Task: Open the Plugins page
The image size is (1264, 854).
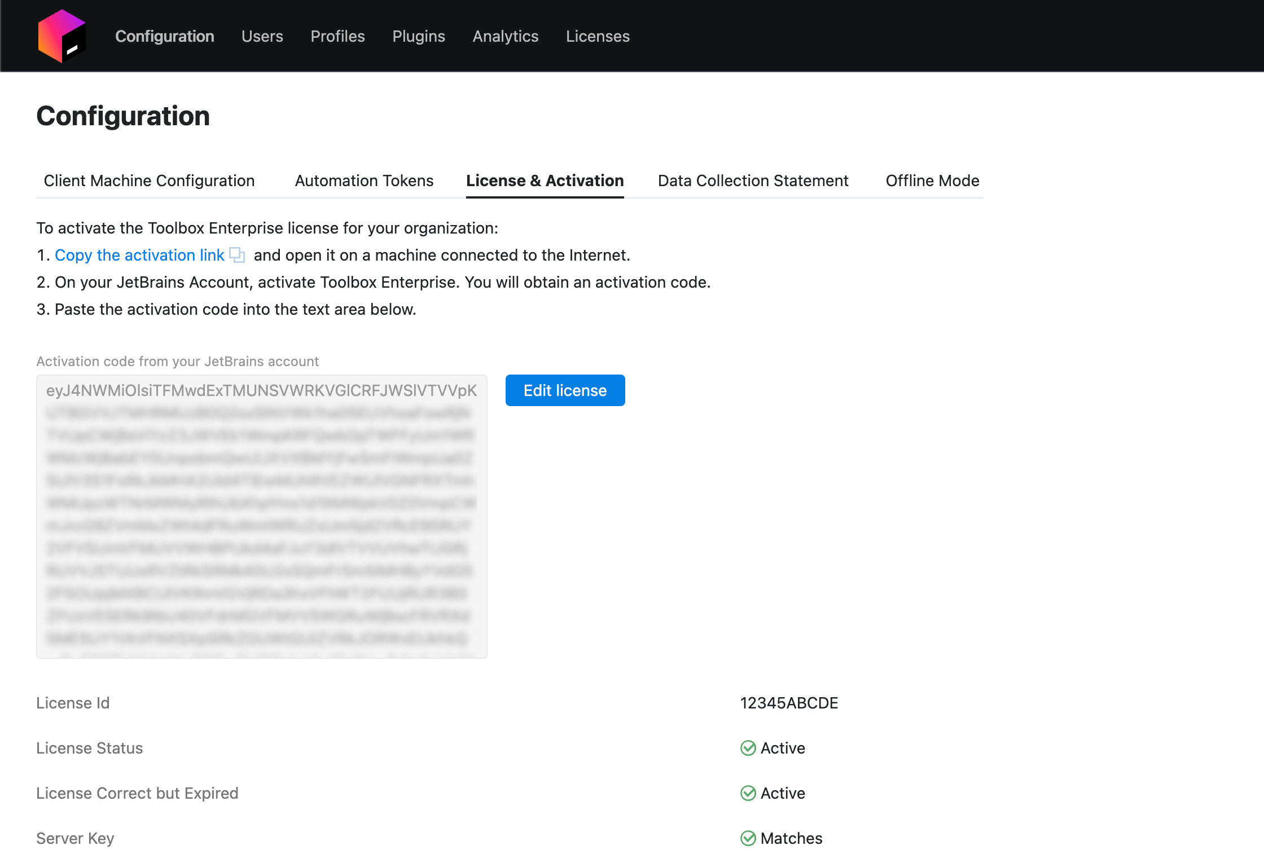Action: [418, 36]
